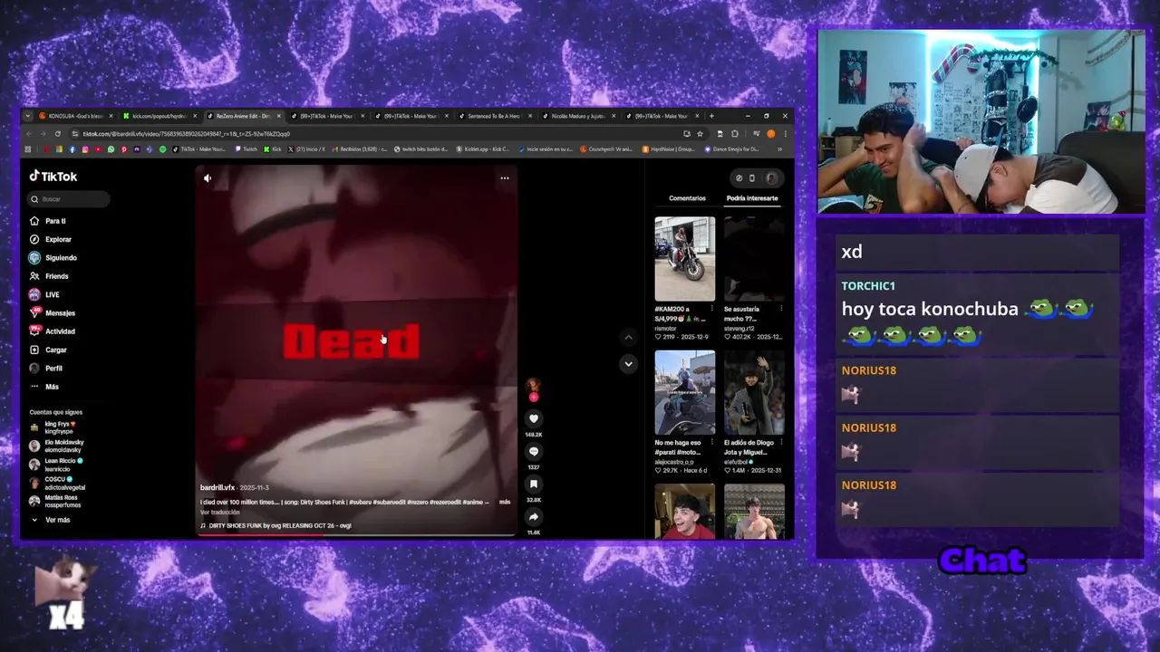Reload the page in browser toolbar

(58, 134)
